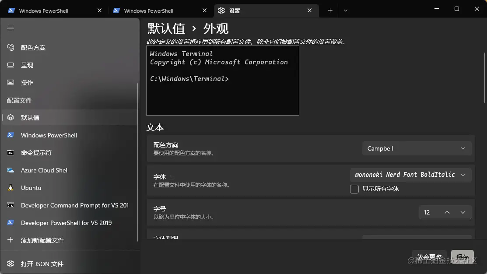The image size is (487, 274).
Task: Click the 字号 setting label
Action: [160, 209]
